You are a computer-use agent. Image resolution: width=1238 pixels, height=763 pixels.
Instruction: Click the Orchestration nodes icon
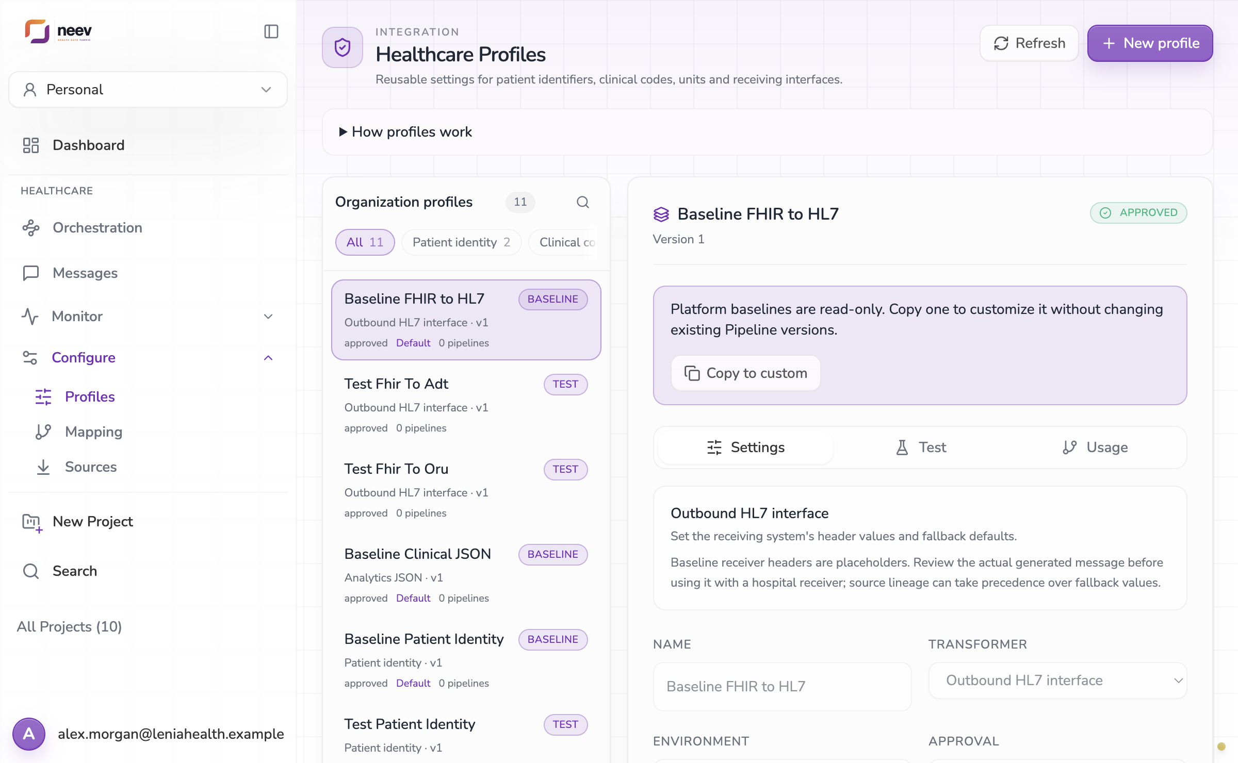point(31,228)
